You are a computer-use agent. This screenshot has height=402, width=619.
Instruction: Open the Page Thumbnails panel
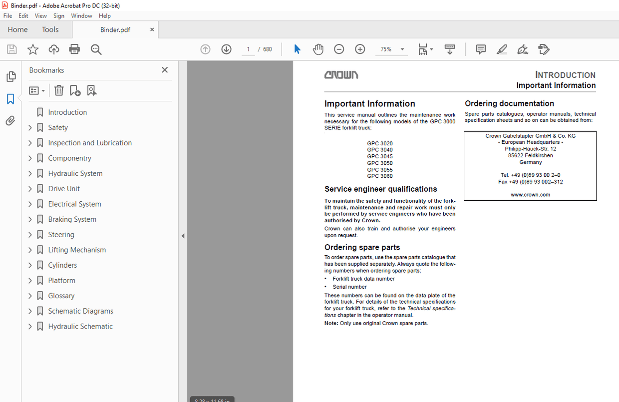pos(10,76)
